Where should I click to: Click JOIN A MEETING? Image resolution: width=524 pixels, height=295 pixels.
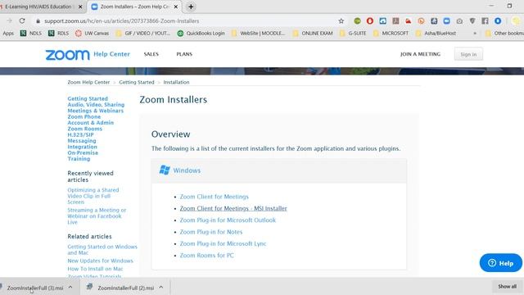tap(420, 54)
